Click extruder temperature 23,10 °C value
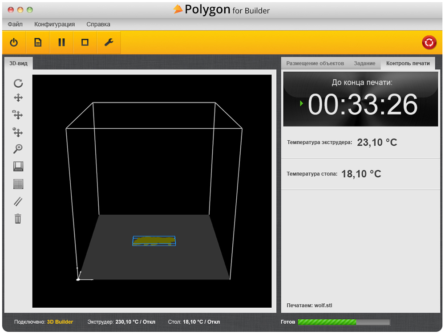The height and width of the screenshot is (334, 445). pos(377,143)
